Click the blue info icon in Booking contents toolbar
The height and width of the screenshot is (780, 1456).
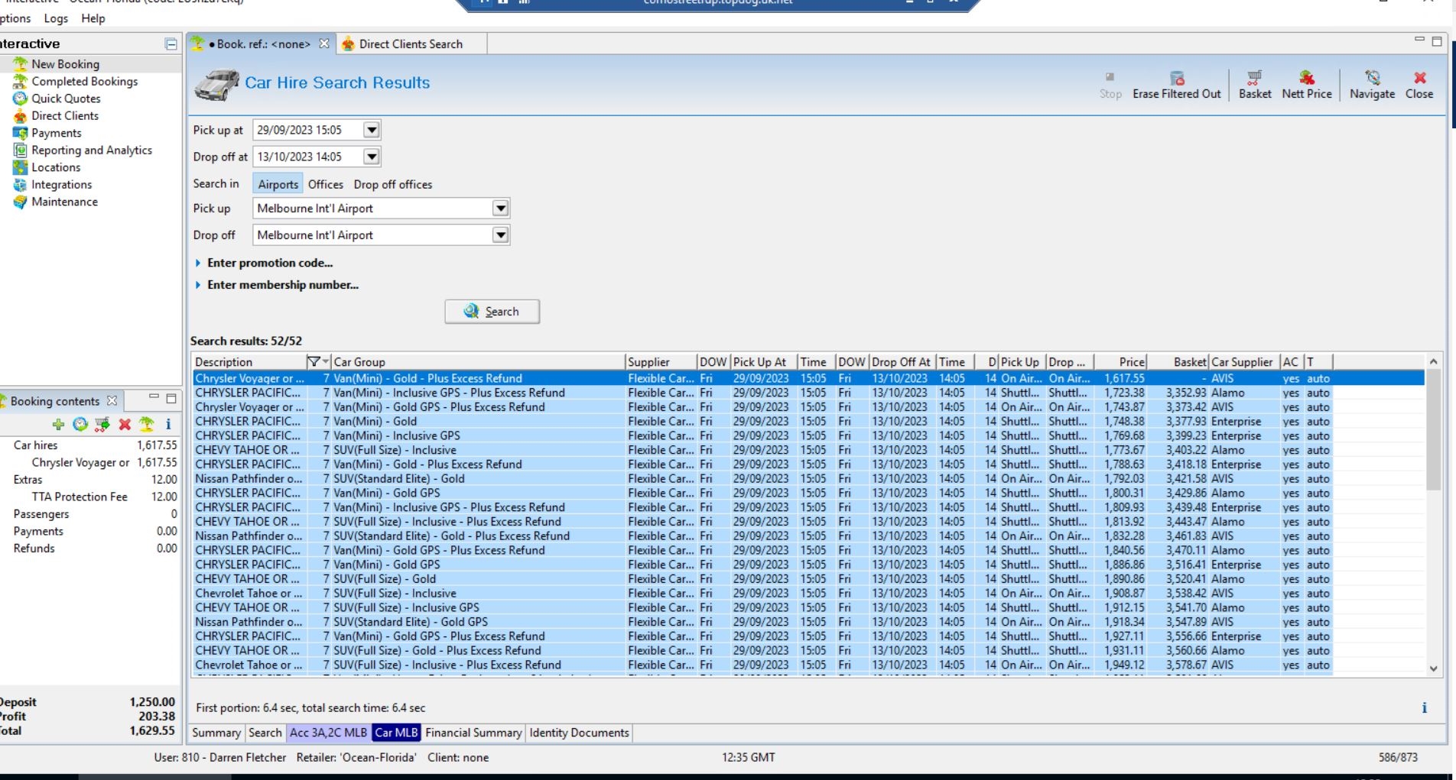[x=168, y=424]
